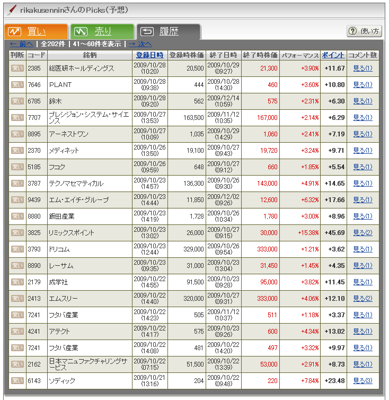
Task: Click 見る(2) comments for エムスリー
Action: coord(363,299)
